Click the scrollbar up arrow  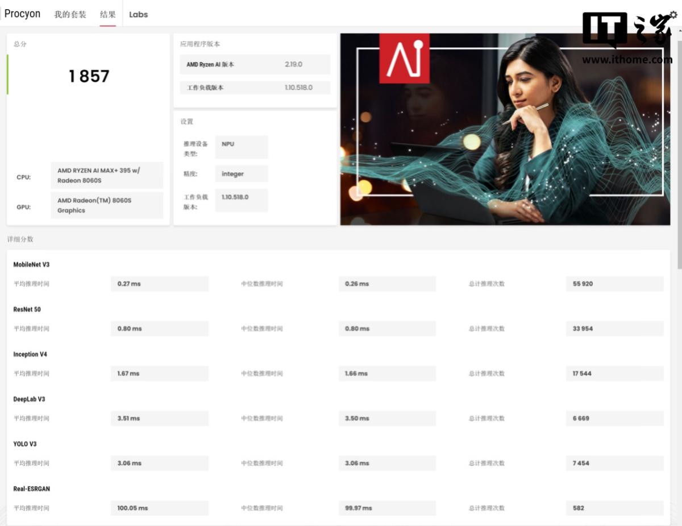(x=679, y=30)
